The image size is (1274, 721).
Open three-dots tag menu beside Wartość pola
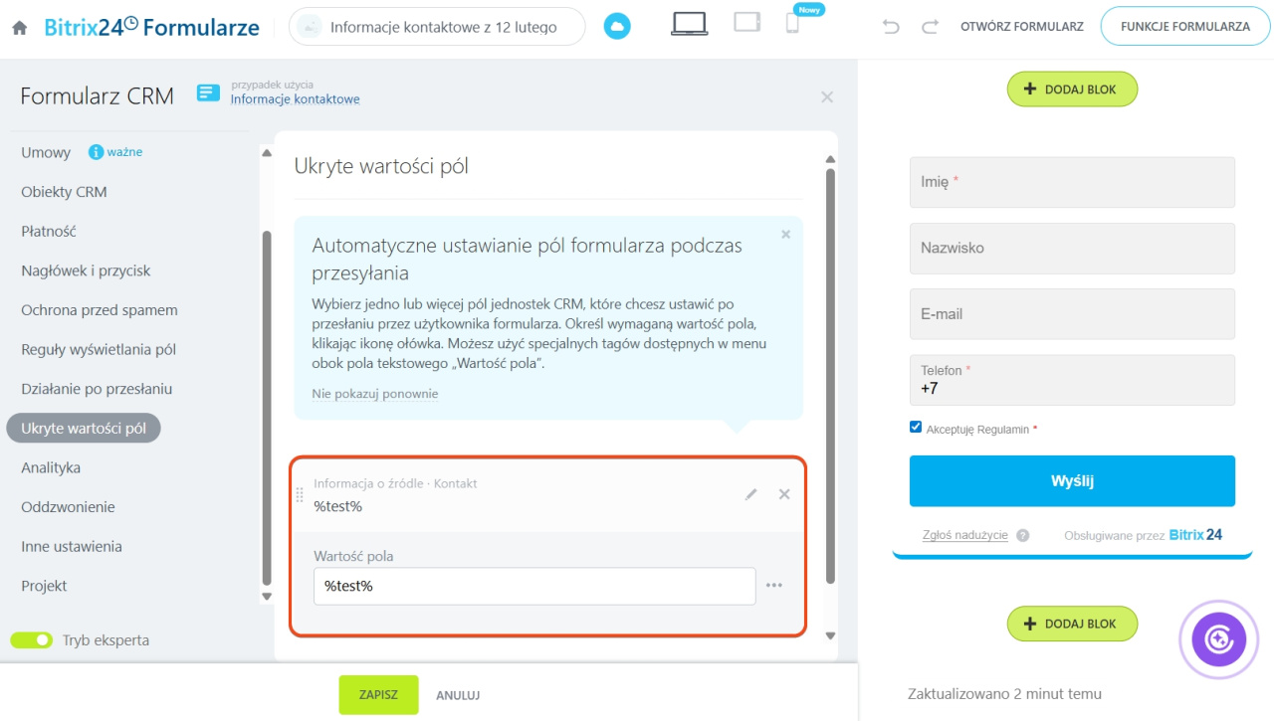coord(774,586)
